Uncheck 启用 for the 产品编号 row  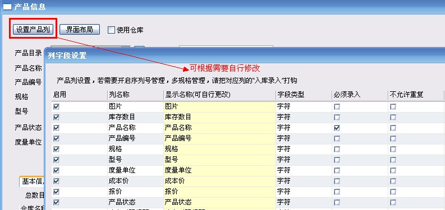[56, 138]
